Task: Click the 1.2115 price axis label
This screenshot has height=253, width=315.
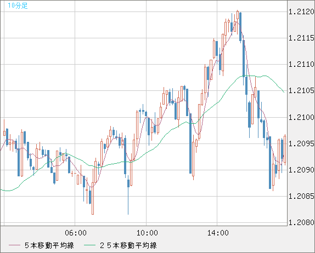Action: click(301, 38)
